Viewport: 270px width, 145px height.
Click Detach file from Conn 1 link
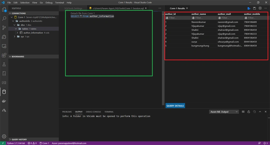83,13
